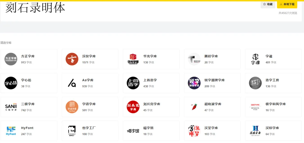Click the 共45827次浏览 view count

(288, 13)
